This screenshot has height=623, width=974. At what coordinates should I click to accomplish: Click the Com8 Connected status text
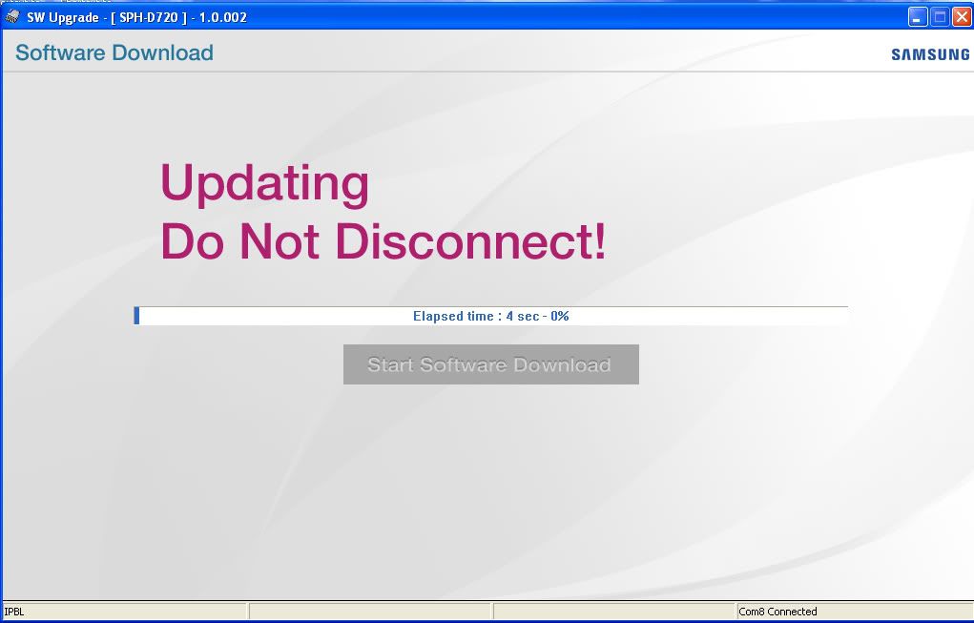point(777,612)
